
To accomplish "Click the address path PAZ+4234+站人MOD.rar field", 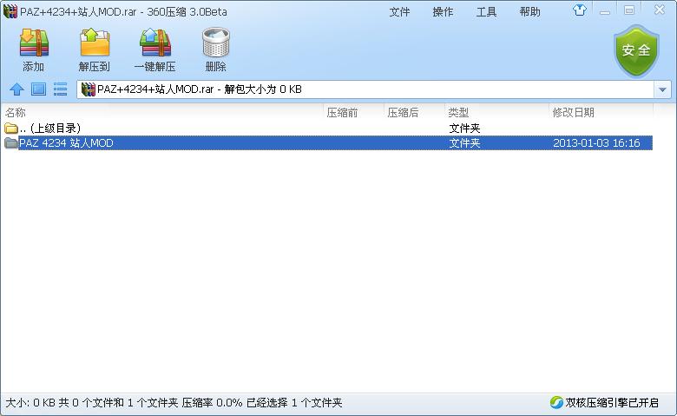I will (366, 89).
